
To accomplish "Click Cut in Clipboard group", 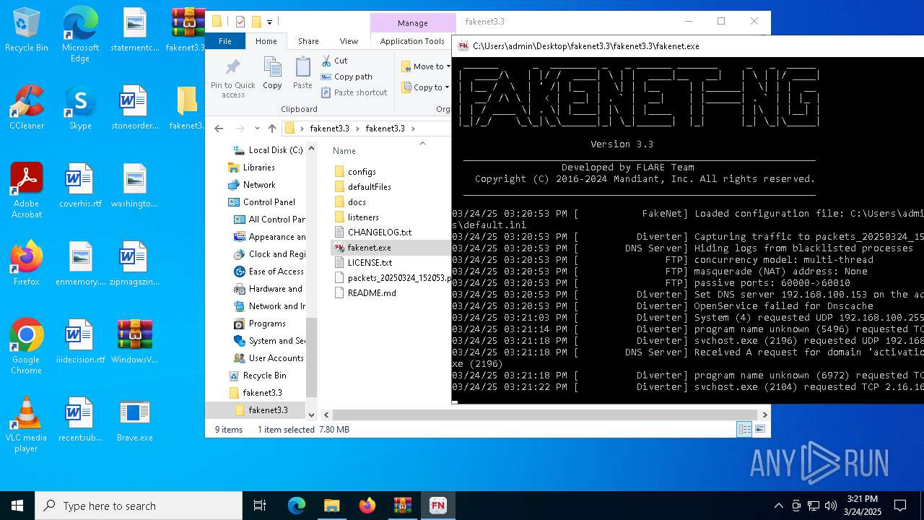I will point(334,61).
